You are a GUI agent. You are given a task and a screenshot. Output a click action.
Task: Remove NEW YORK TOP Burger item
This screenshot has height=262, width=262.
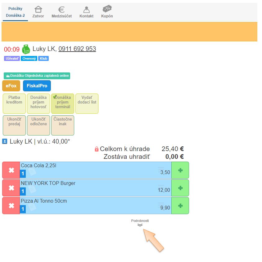click(11, 188)
